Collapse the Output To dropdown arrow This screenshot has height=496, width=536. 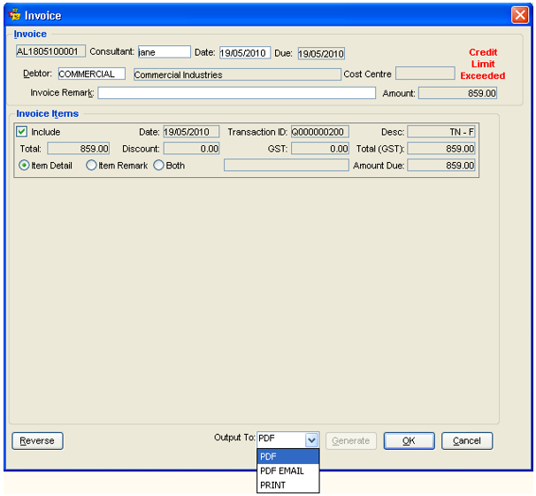tap(311, 440)
